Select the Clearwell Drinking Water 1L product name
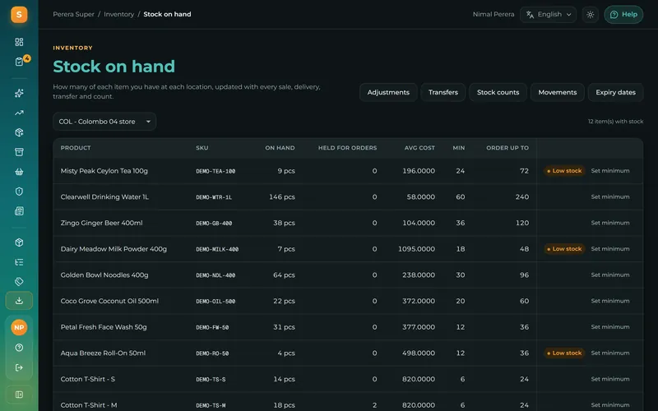 click(x=104, y=196)
